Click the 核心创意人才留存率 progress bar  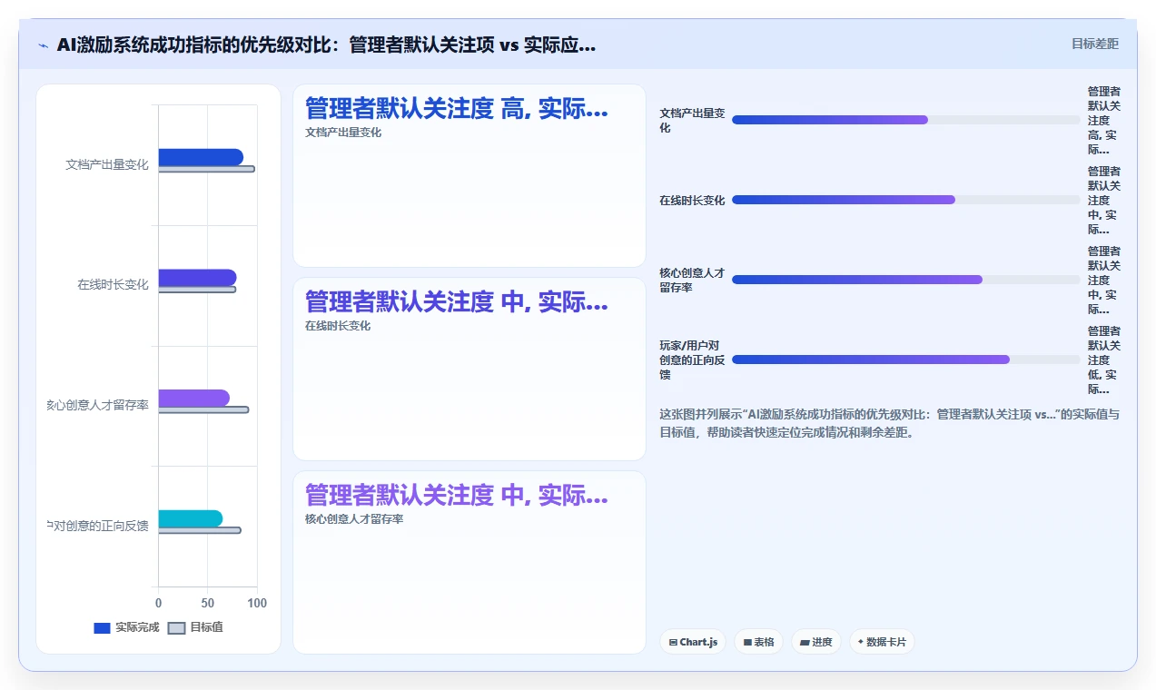point(906,280)
